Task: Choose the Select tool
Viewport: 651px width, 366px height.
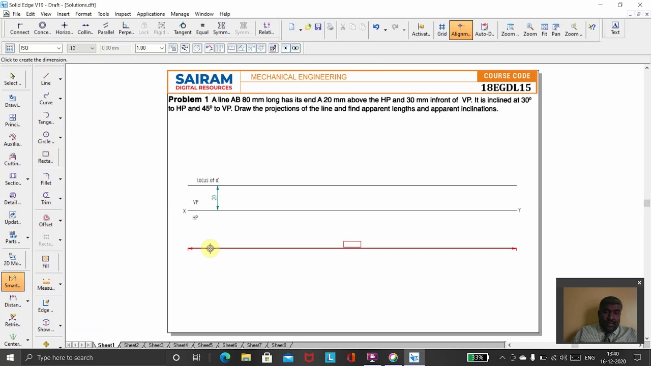Action: coord(13,79)
